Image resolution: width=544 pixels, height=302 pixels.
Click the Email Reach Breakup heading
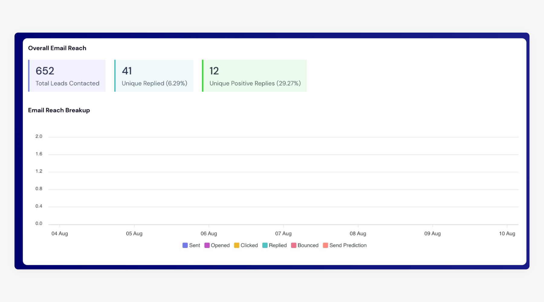point(59,110)
